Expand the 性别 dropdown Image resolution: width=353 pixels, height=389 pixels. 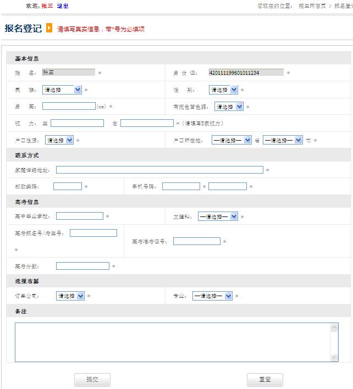click(223, 90)
